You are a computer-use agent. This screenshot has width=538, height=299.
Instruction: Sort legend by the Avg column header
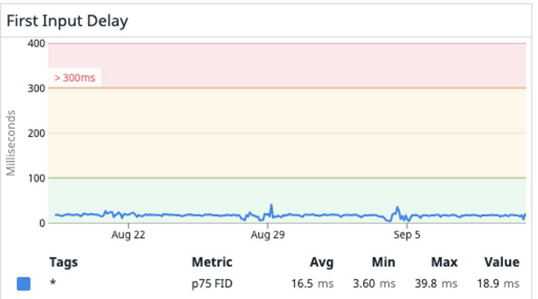point(321,262)
